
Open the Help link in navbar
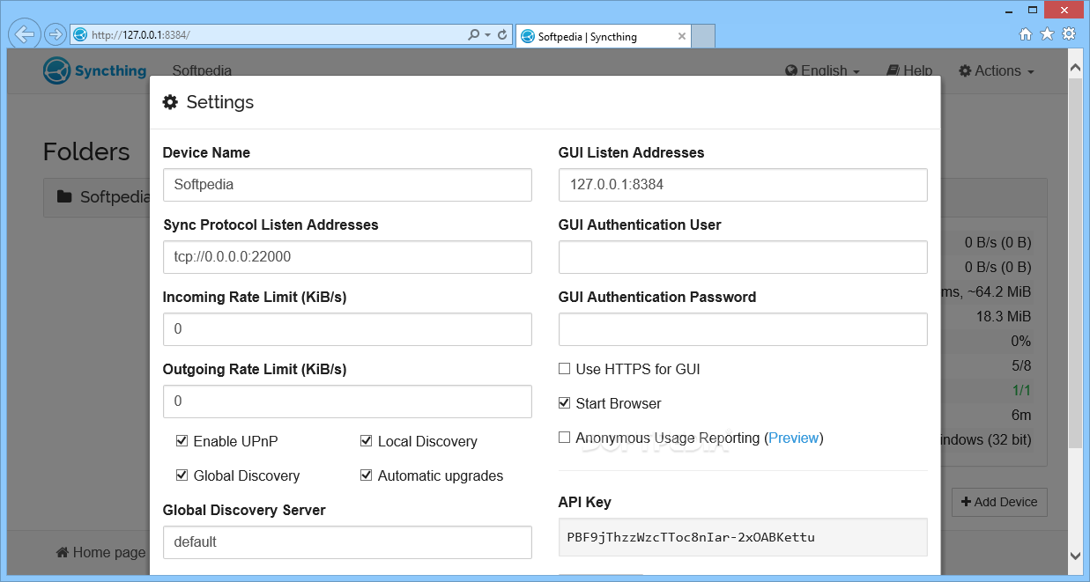coord(909,71)
